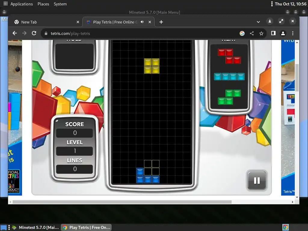Share this page via share icon
The width and height of the screenshot is (308, 231).
coord(252,33)
